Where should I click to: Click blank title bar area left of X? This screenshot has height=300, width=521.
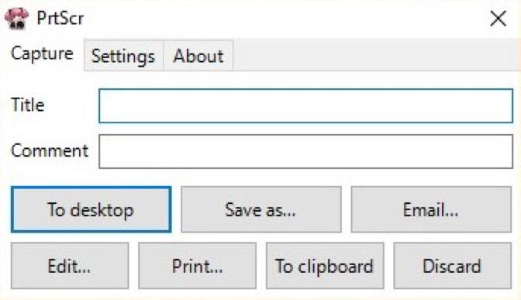pyautogui.click(x=286, y=19)
